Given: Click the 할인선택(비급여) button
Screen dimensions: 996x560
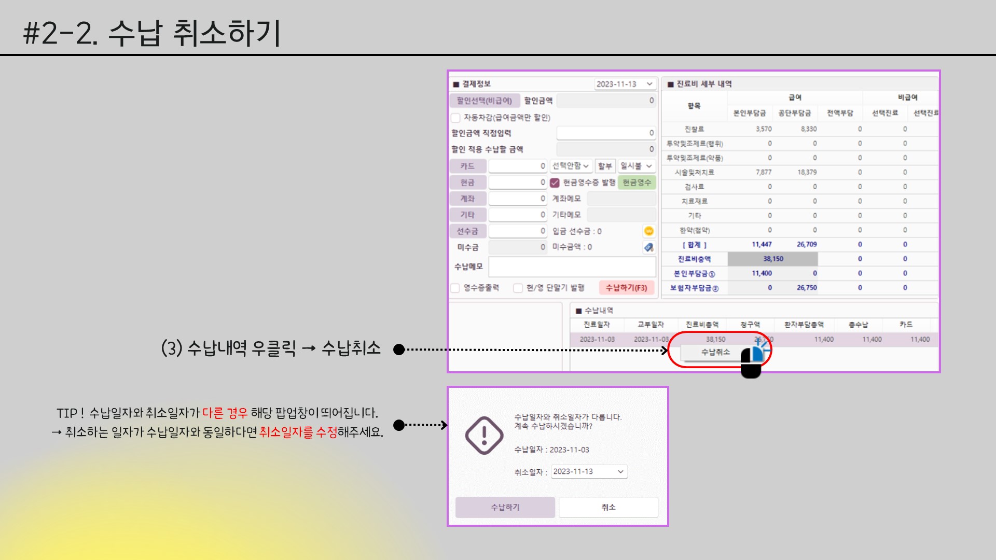Looking at the screenshot, I should [484, 101].
